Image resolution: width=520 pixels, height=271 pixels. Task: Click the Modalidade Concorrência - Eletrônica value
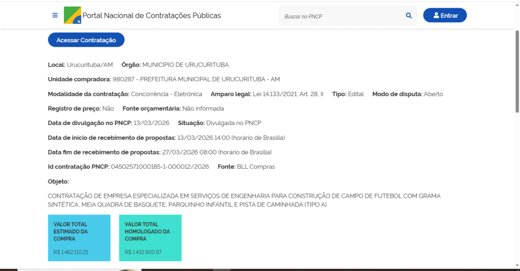click(x=166, y=94)
